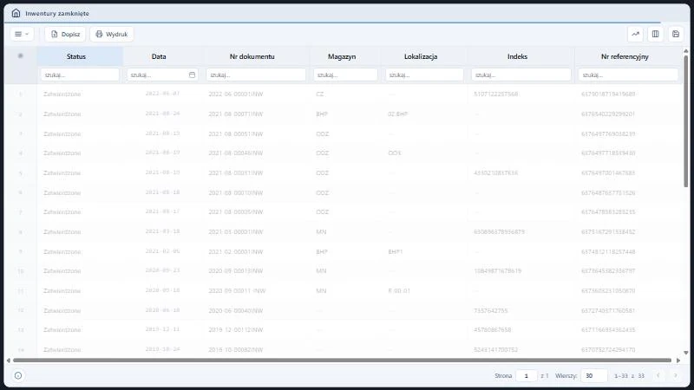Click the vertical scrollbar up arrow
This screenshot has height=390, width=694.
tap(686, 51)
